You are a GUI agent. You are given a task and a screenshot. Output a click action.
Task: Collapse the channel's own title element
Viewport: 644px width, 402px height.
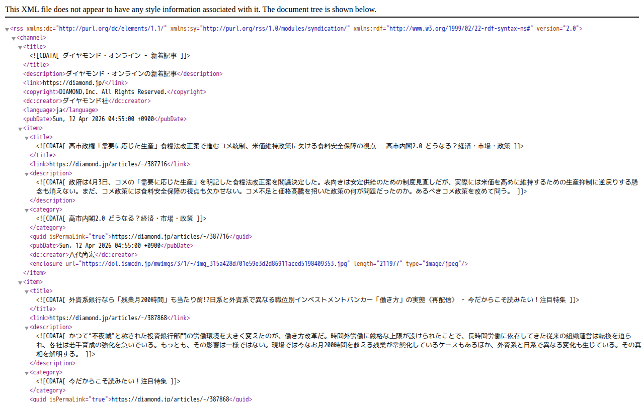(20, 47)
